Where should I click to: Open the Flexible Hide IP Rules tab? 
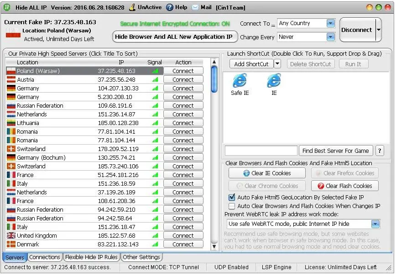(x=91, y=257)
